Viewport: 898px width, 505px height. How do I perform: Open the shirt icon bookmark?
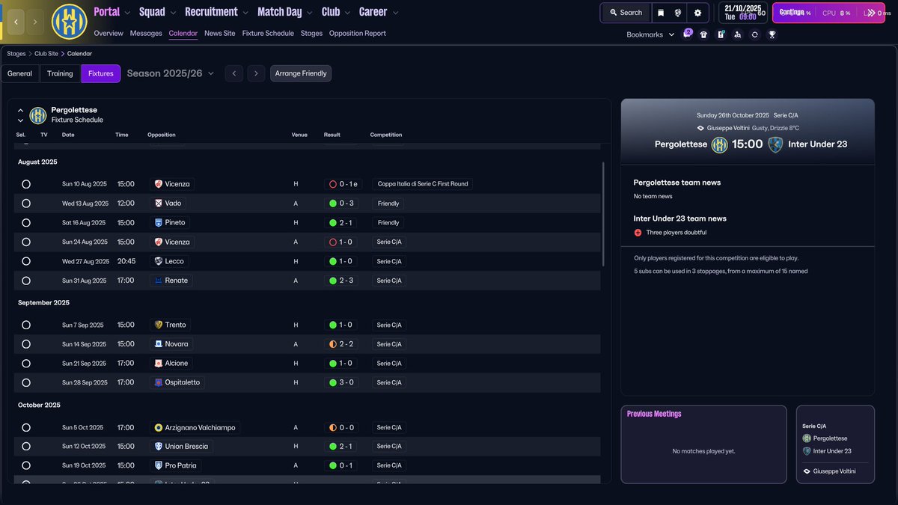(703, 34)
